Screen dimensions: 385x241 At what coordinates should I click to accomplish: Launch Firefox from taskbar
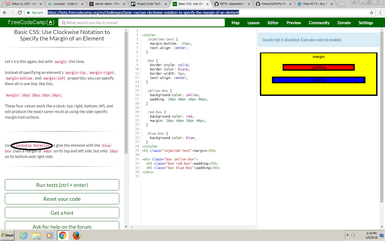coord(77,235)
